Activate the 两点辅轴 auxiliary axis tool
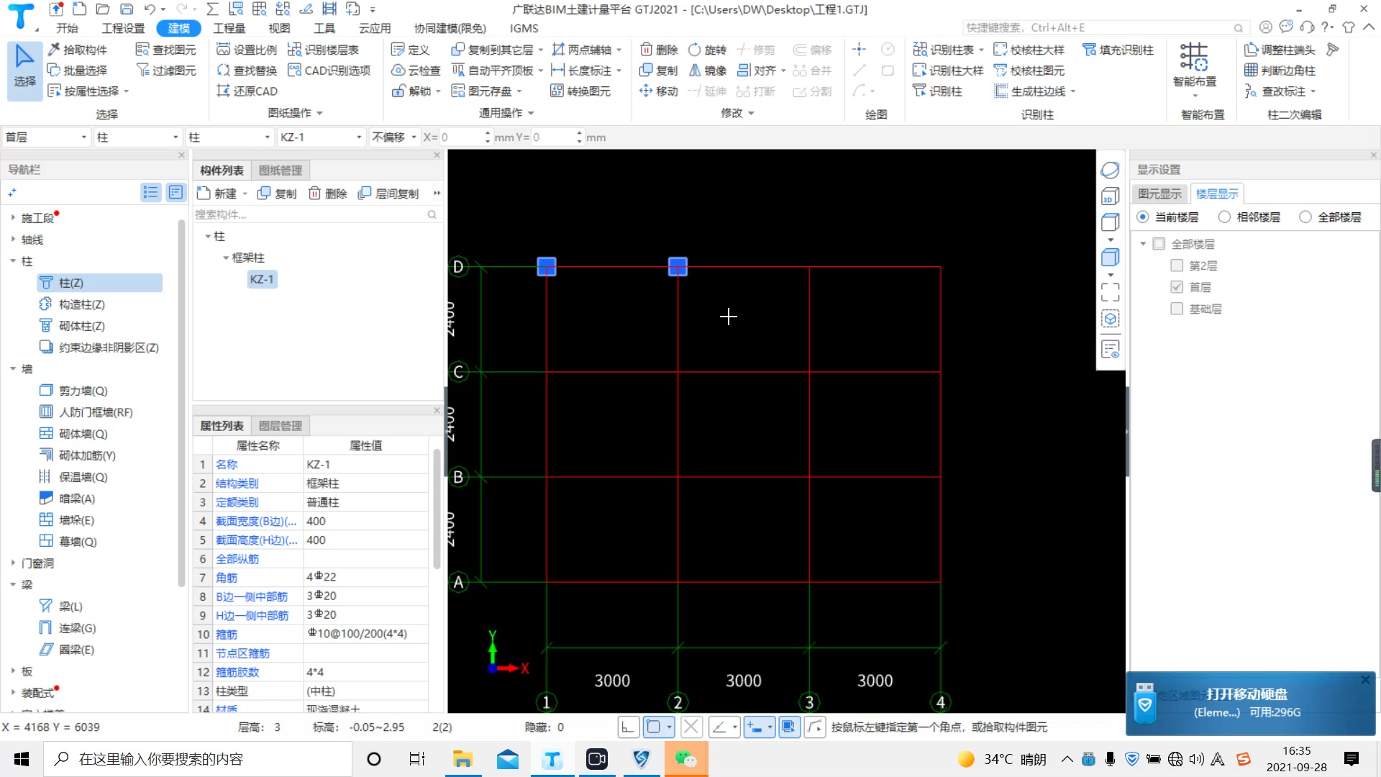The height and width of the screenshot is (777, 1381). [586, 50]
